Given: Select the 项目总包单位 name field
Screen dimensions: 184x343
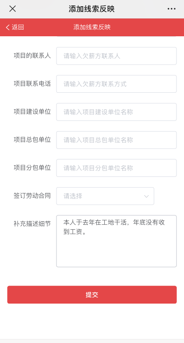Looking at the screenshot, I should (116, 140).
